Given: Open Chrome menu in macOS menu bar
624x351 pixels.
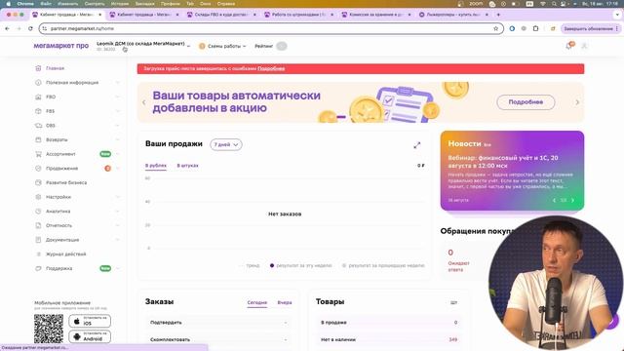Looking at the screenshot, I should coord(25,4).
